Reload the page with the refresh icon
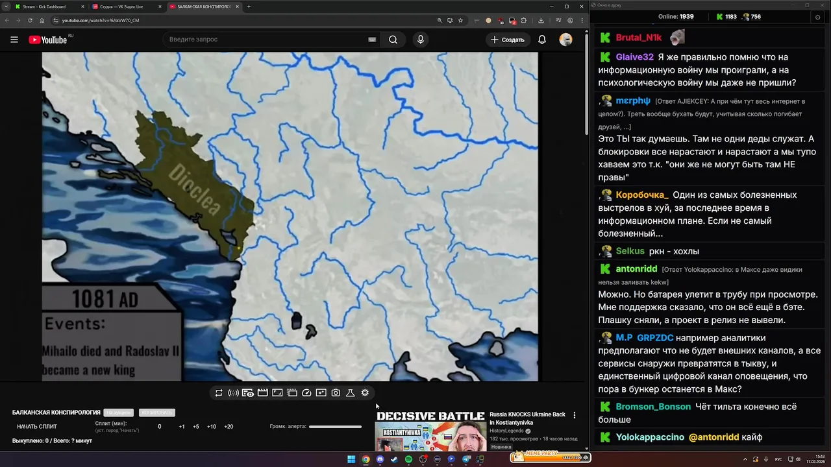831x467 pixels. pos(30,20)
